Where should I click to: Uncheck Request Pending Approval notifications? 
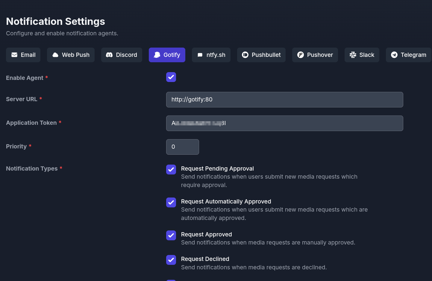[171, 169]
